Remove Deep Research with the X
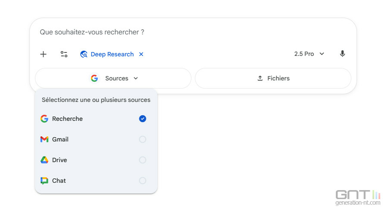 pyautogui.click(x=141, y=54)
